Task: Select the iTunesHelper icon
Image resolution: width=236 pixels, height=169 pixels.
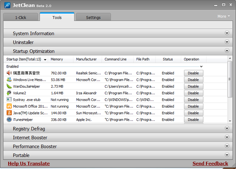Action: 9,119
